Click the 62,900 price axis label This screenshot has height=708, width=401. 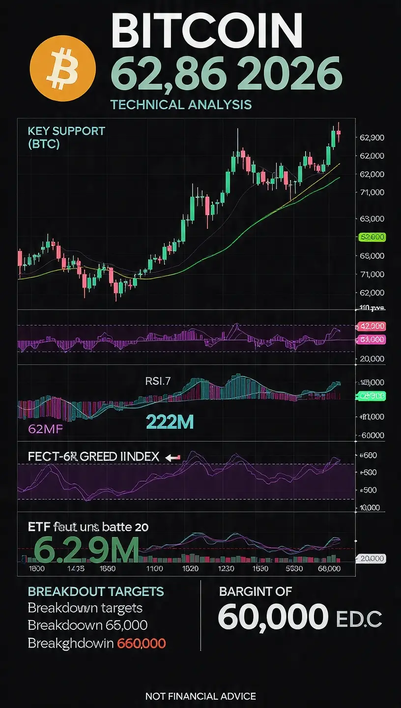point(372,138)
